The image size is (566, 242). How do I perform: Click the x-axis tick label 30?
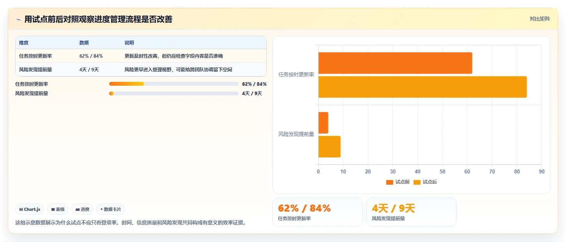coord(393,171)
